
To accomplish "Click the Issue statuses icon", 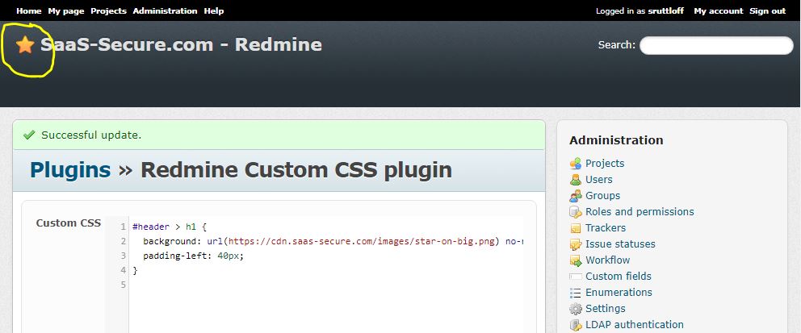I will (x=576, y=244).
